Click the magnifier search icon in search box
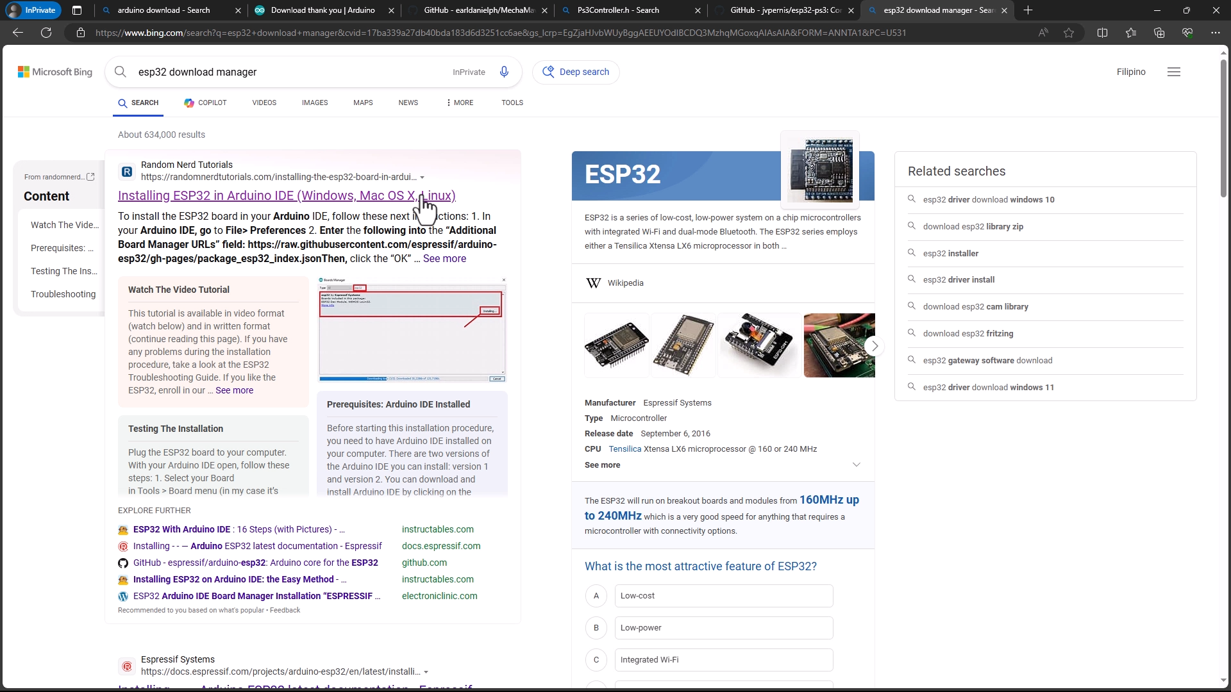 click(121, 72)
